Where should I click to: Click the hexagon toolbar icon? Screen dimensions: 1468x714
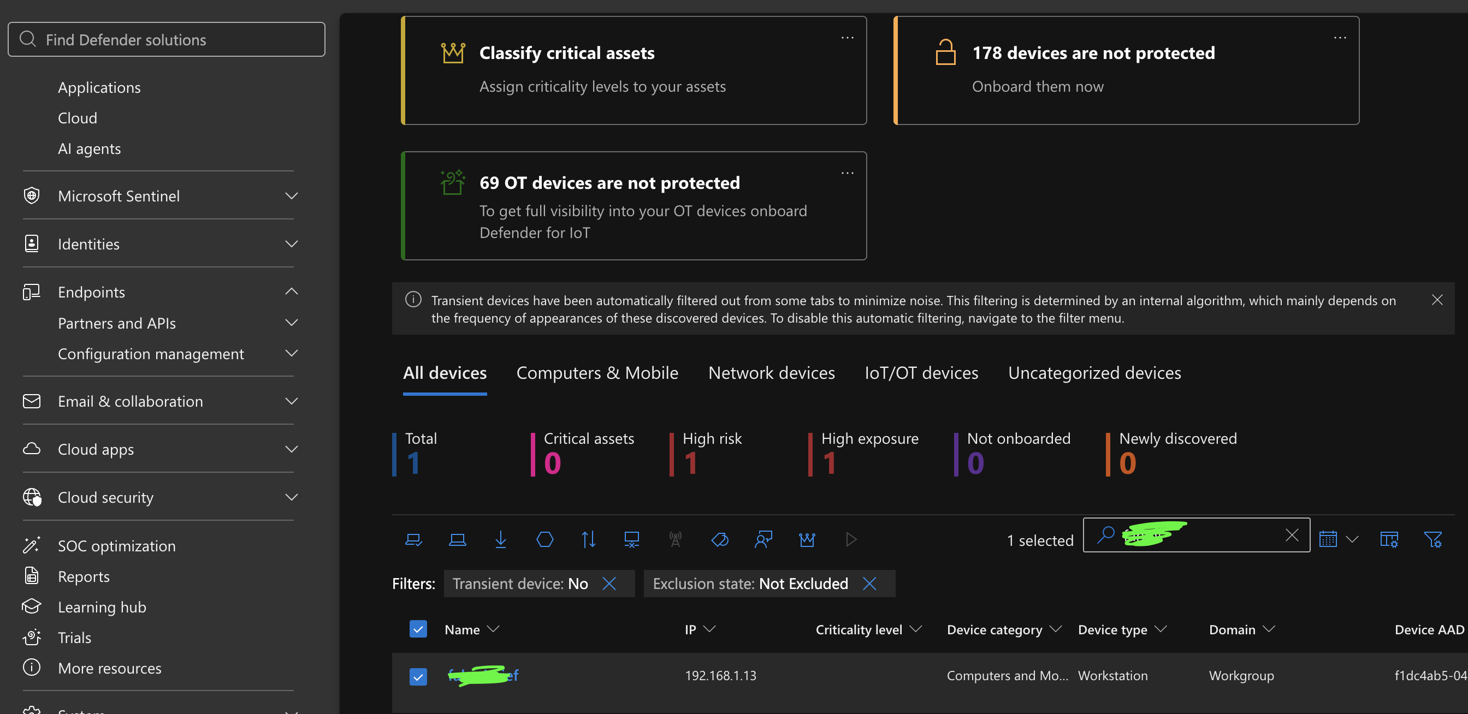(x=545, y=539)
